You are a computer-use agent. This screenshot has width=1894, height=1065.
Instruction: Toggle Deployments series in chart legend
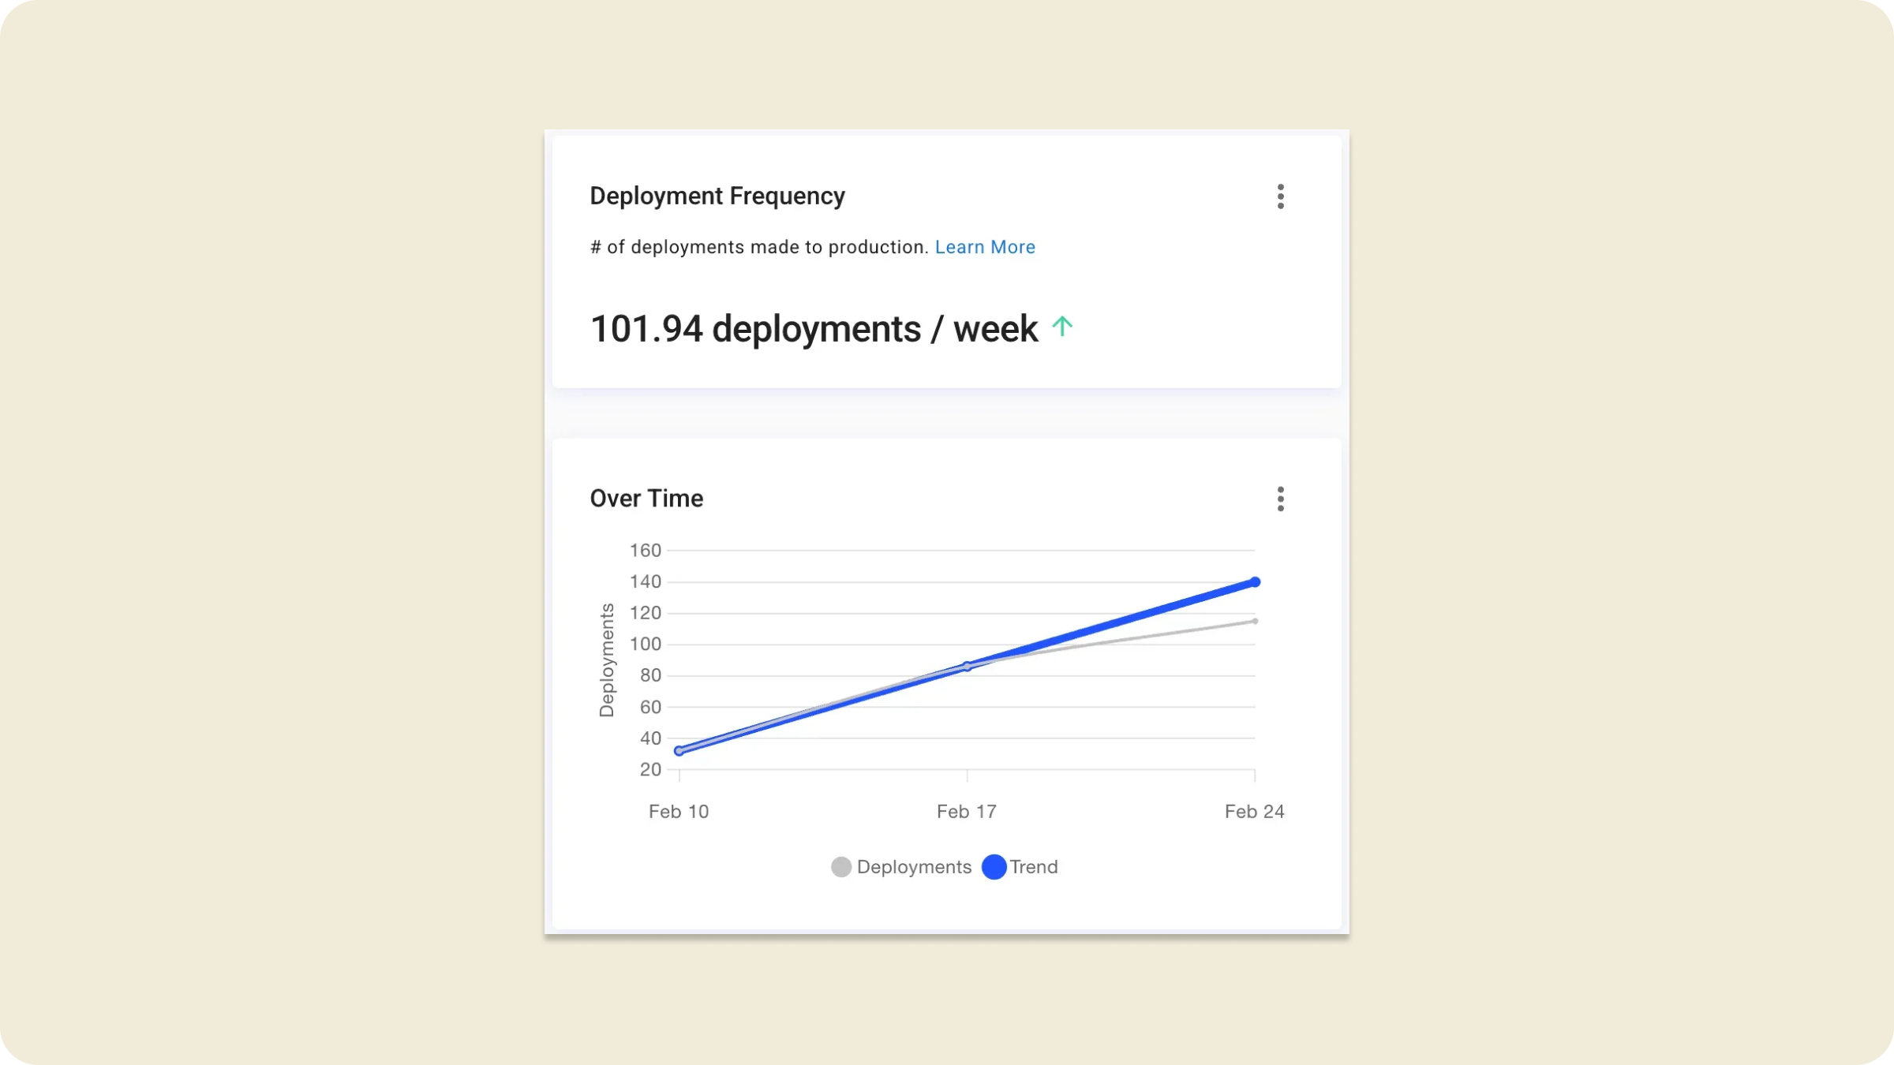coord(913,867)
